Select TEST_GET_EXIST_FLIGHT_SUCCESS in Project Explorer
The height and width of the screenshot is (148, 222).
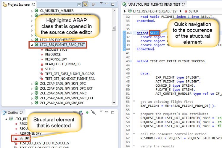(70, 74)
